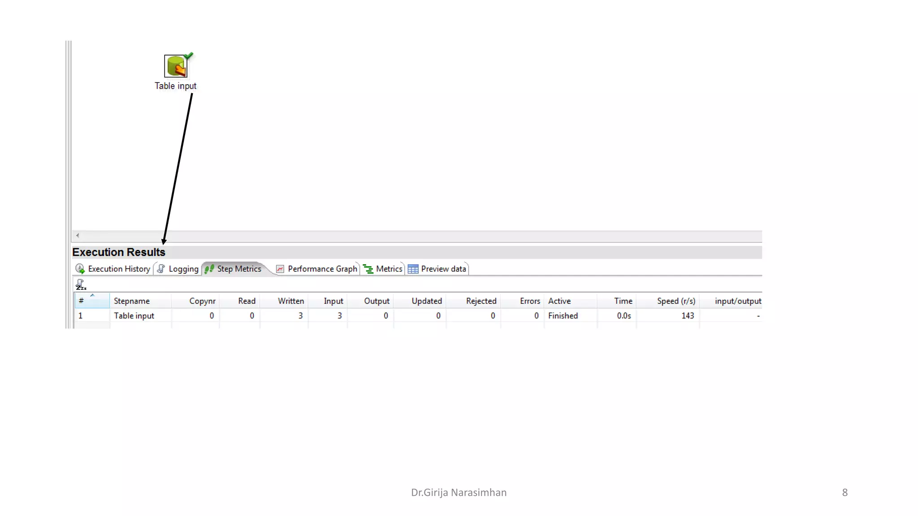Image resolution: width=918 pixels, height=516 pixels.
Task: Click the Execution History clock icon
Action: click(80, 269)
